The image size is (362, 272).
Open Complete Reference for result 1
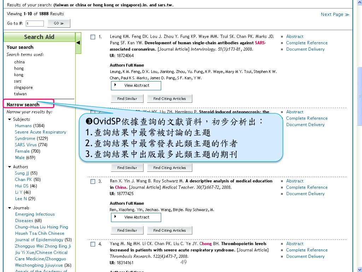(306, 43)
